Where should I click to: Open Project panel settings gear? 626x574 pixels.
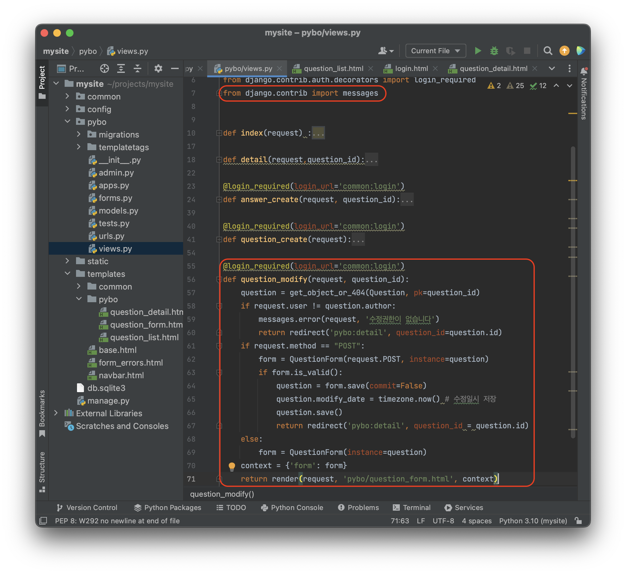[158, 68]
